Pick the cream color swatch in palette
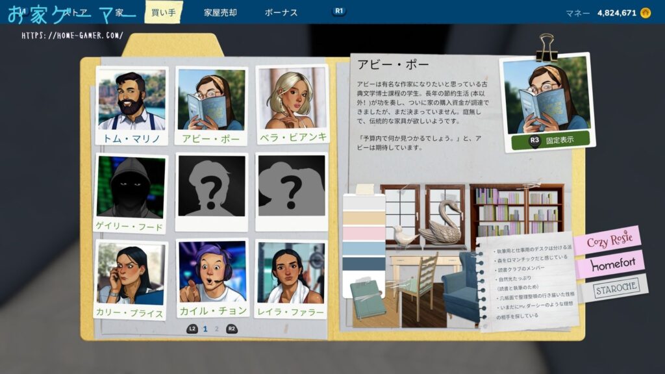This screenshot has height=374, width=665. point(364,218)
